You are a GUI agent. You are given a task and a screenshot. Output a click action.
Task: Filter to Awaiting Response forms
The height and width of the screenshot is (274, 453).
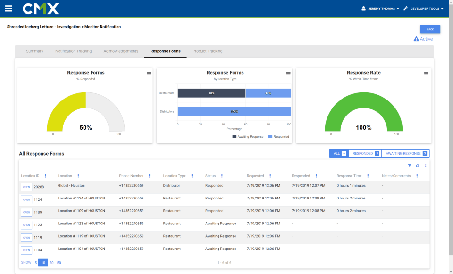click(405, 153)
